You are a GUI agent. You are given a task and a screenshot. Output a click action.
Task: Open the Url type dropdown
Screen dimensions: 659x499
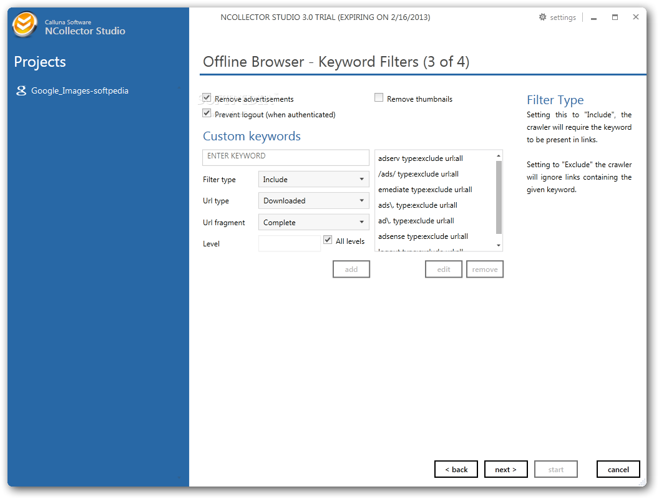point(313,201)
